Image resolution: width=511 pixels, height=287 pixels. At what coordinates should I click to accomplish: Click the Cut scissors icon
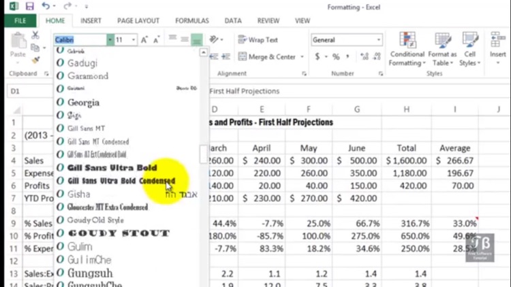[35, 35]
